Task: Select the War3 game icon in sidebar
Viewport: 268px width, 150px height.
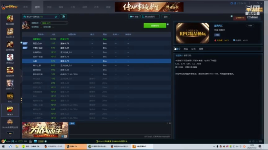Action: click(x=10, y=110)
